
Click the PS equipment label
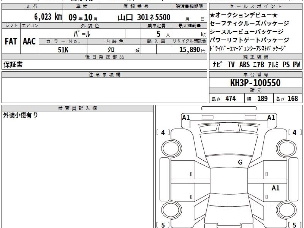(x=286, y=65)
